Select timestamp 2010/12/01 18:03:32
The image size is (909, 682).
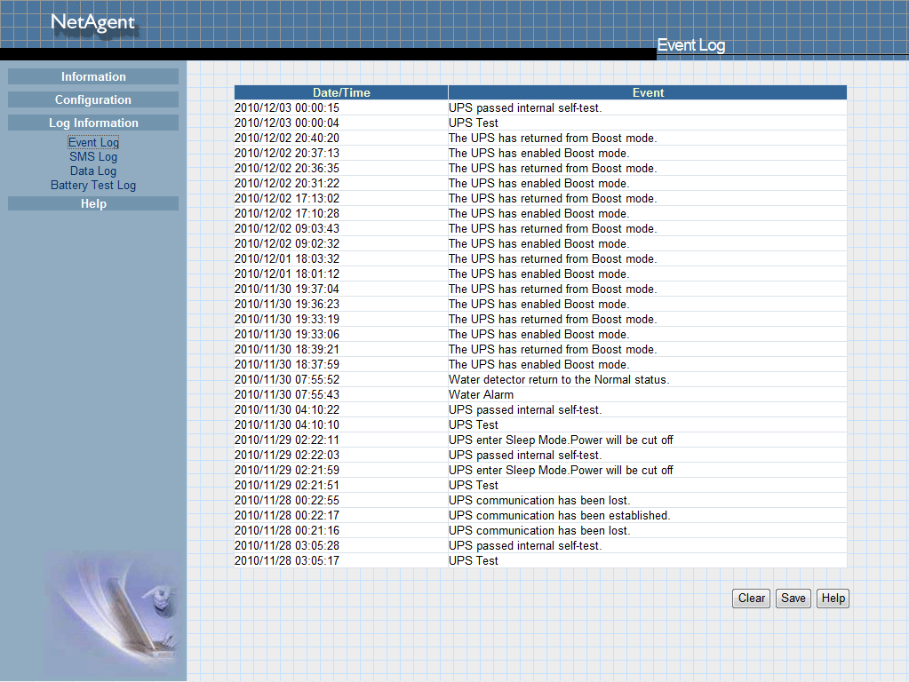[x=287, y=258]
